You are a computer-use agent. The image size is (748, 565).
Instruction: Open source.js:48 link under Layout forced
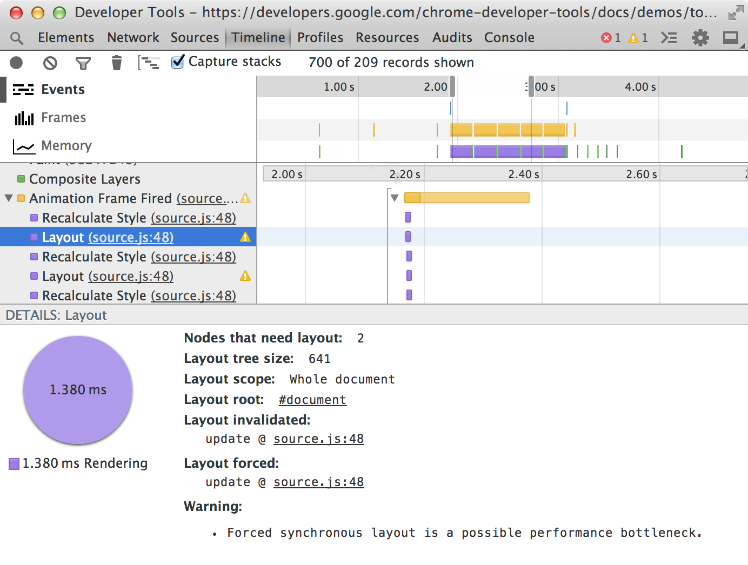click(x=318, y=482)
